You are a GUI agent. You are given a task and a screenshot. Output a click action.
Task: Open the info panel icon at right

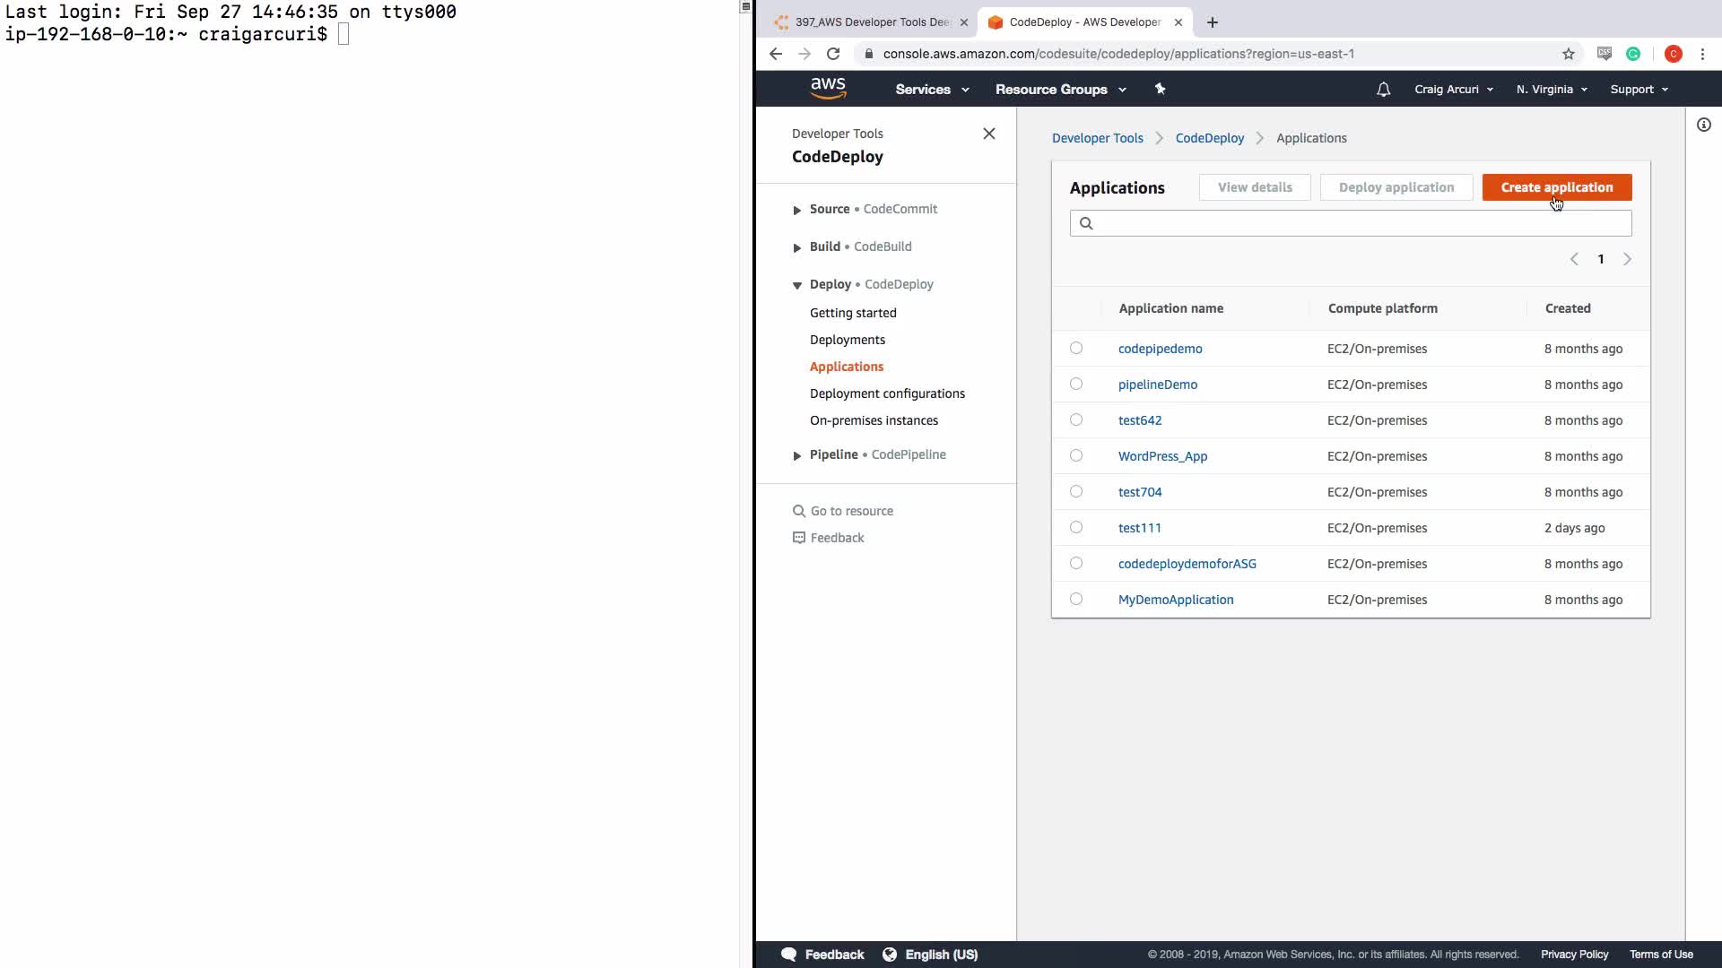1703,125
